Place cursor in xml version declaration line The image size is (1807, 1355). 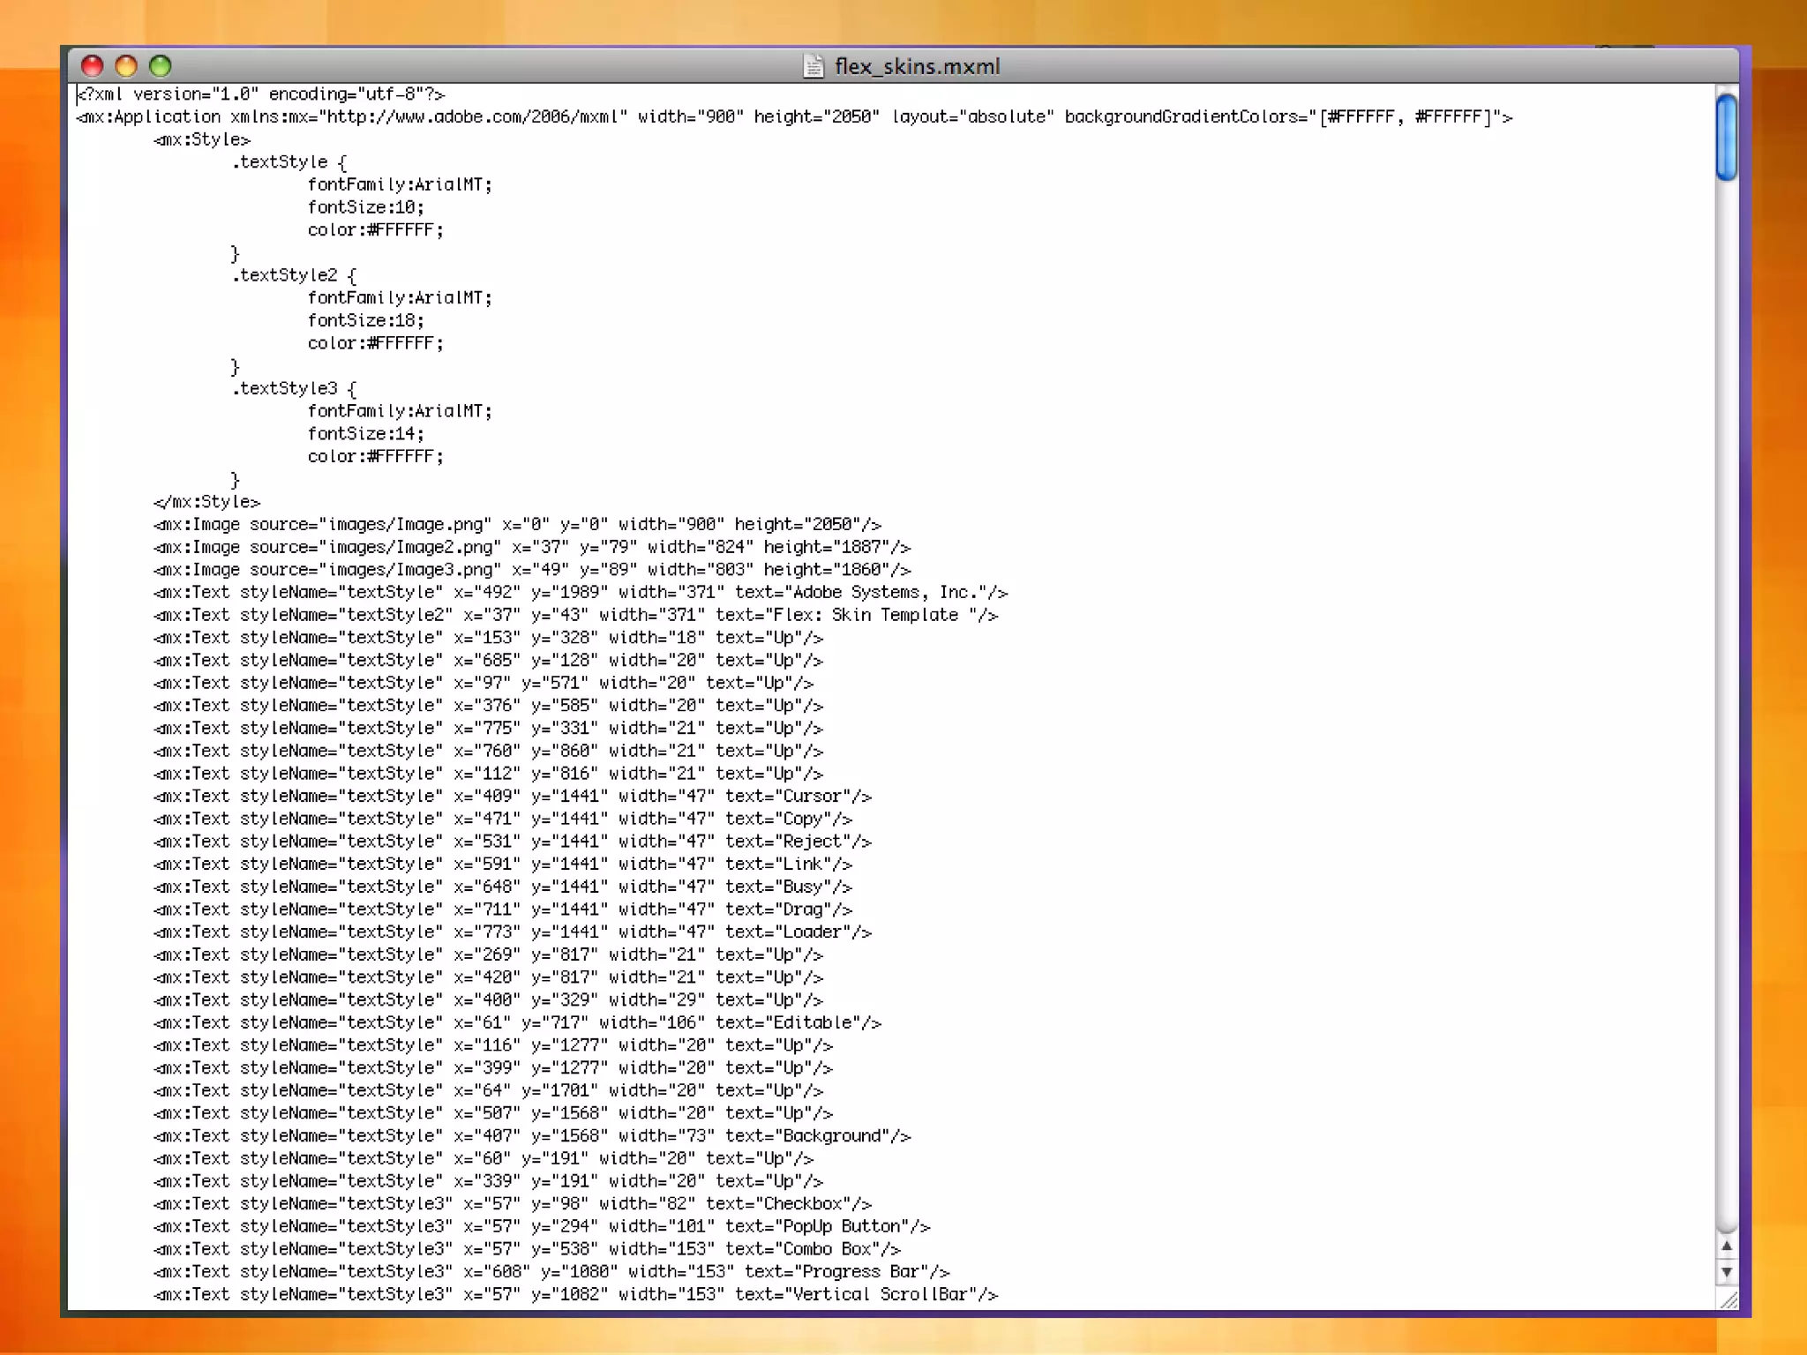point(261,94)
